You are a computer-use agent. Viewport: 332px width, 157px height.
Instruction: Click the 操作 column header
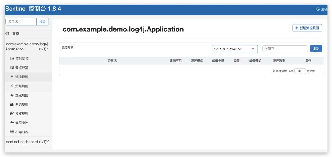[x=308, y=61]
